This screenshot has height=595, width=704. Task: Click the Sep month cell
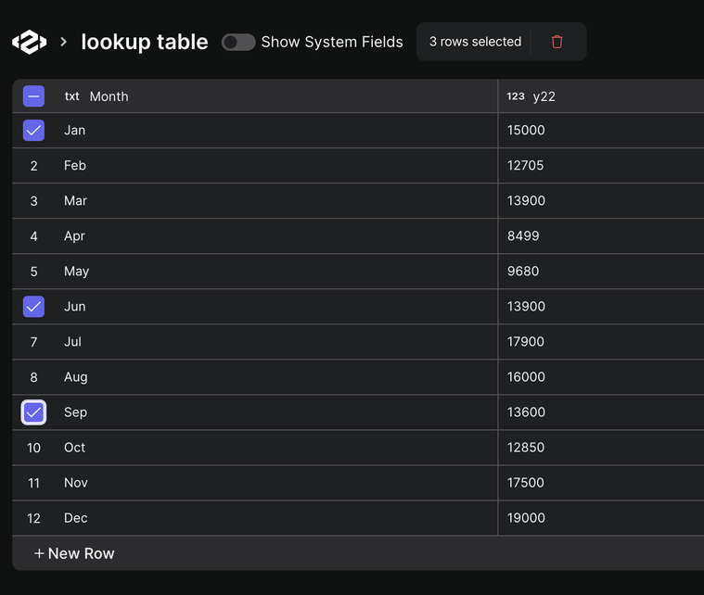[x=276, y=412]
